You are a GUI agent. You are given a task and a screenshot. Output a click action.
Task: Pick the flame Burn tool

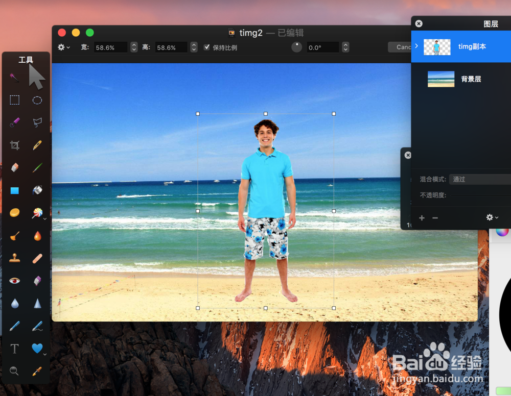click(37, 236)
